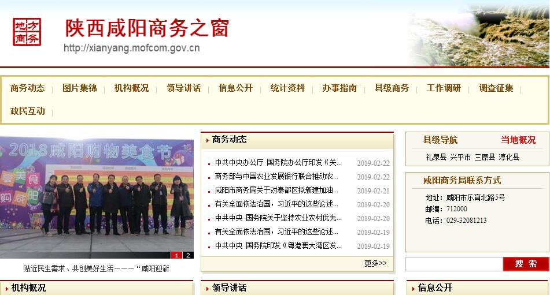Open the caption link 贴近民生需求、共创美好生活

(x=96, y=268)
